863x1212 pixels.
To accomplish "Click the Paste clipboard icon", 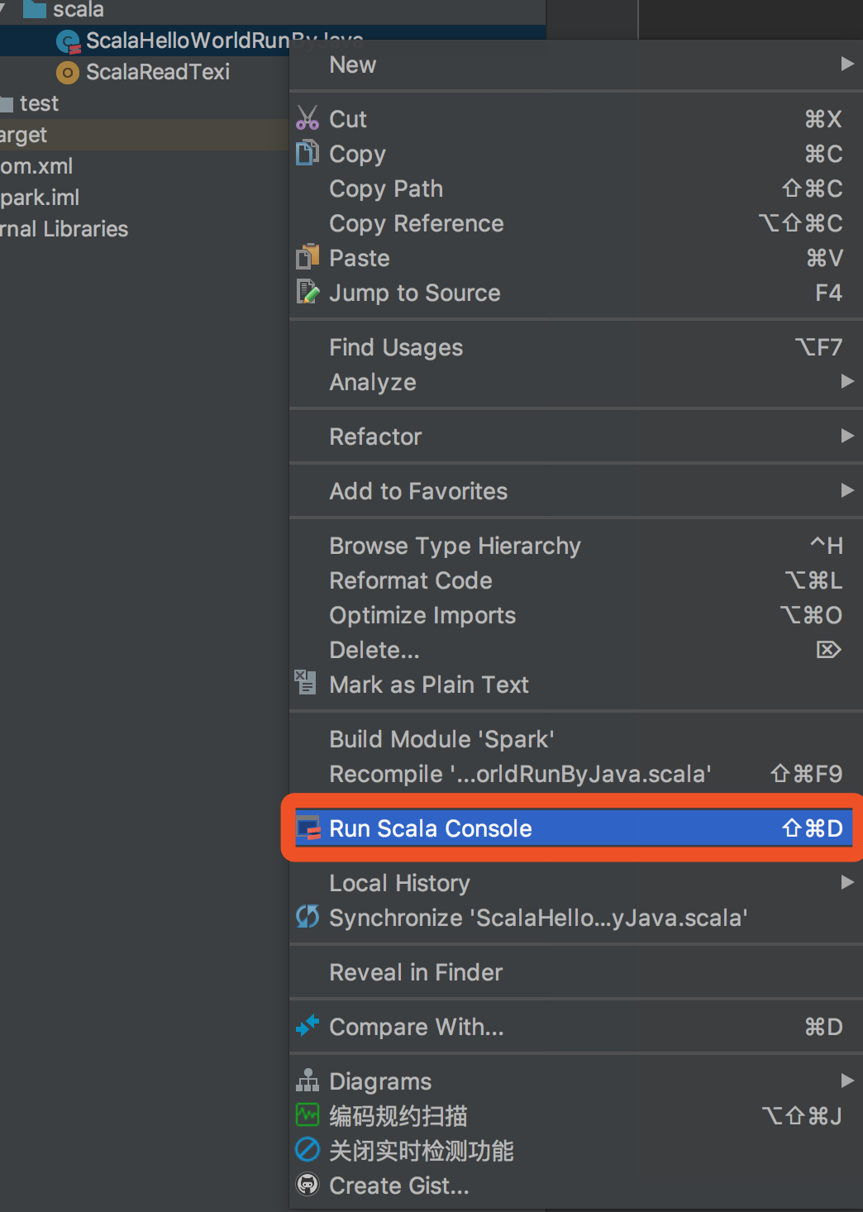I will pos(308,257).
